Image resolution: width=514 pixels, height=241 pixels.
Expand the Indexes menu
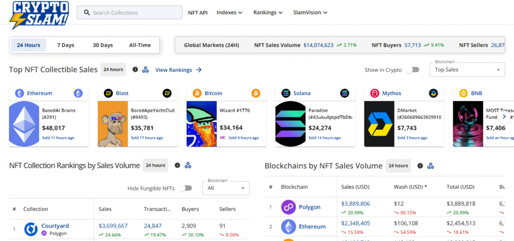pyautogui.click(x=229, y=13)
